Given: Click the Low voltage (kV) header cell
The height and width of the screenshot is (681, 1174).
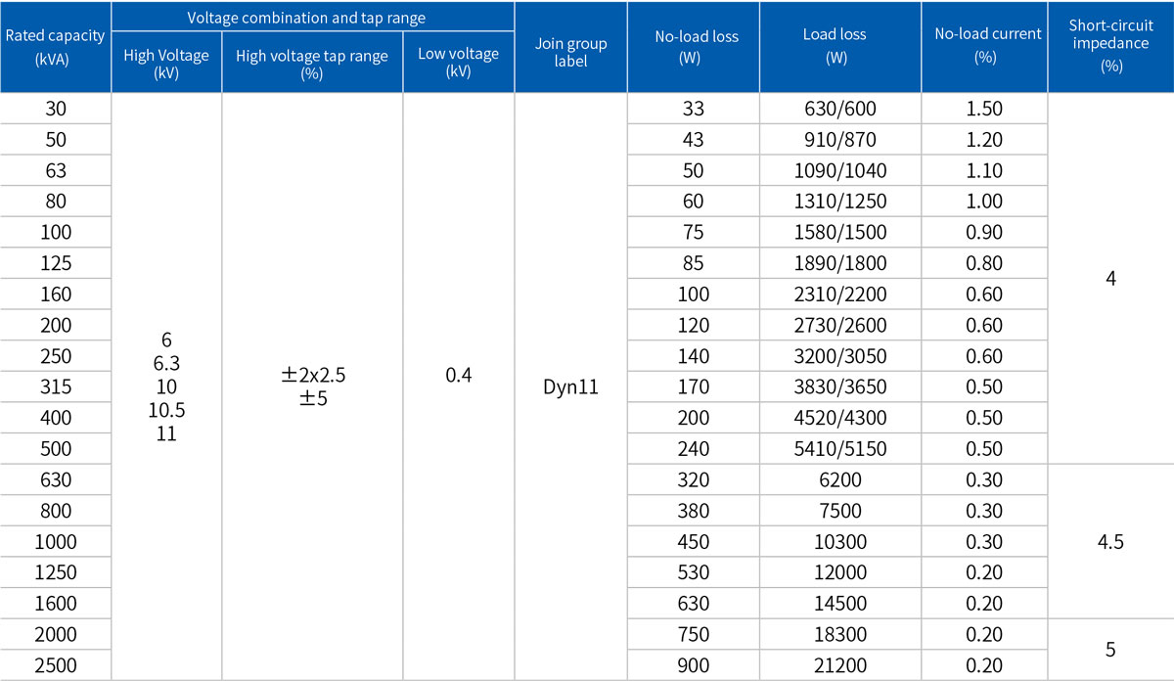Looking at the screenshot, I should click(x=458, y=64).
